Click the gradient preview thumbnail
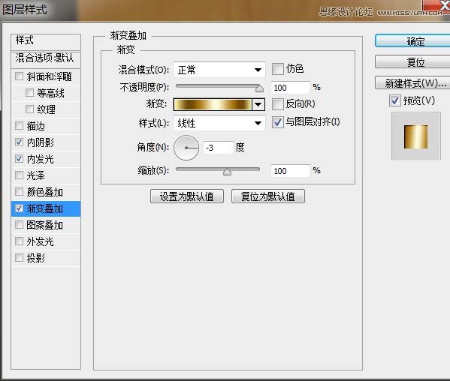This screenshot has width=450, height=381. pyautogui.click(x=416, y=136)
